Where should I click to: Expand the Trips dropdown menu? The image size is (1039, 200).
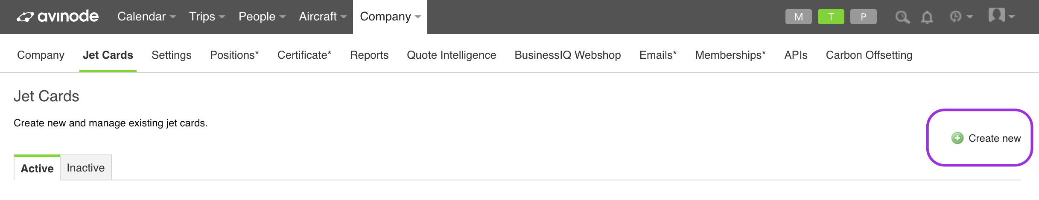pos(207,17)
